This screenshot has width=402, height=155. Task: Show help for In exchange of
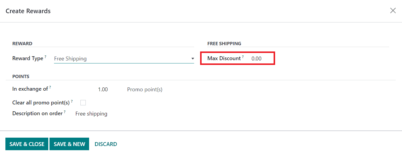[50, 87]
